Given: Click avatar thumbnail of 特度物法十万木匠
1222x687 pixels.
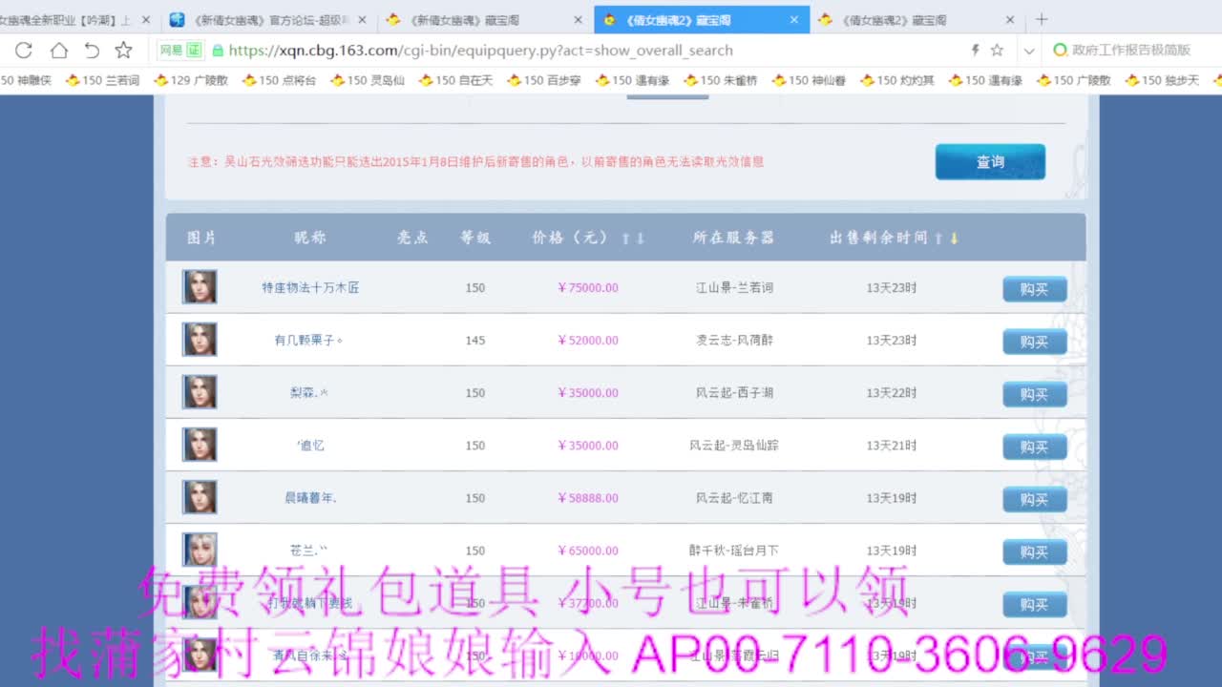Looking at the screenshot, I should 200,287.
